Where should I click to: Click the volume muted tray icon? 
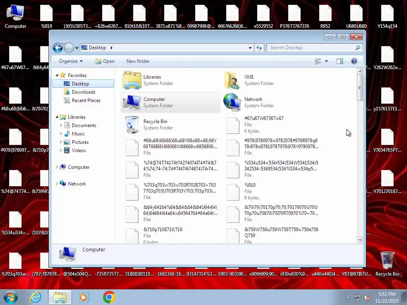367,298
